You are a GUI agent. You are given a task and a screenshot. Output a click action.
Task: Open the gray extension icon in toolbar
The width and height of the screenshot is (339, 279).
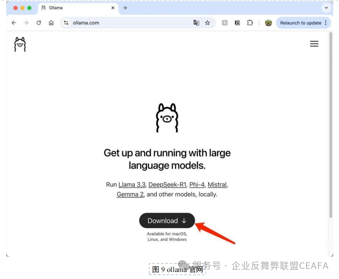tap(225, 23)
